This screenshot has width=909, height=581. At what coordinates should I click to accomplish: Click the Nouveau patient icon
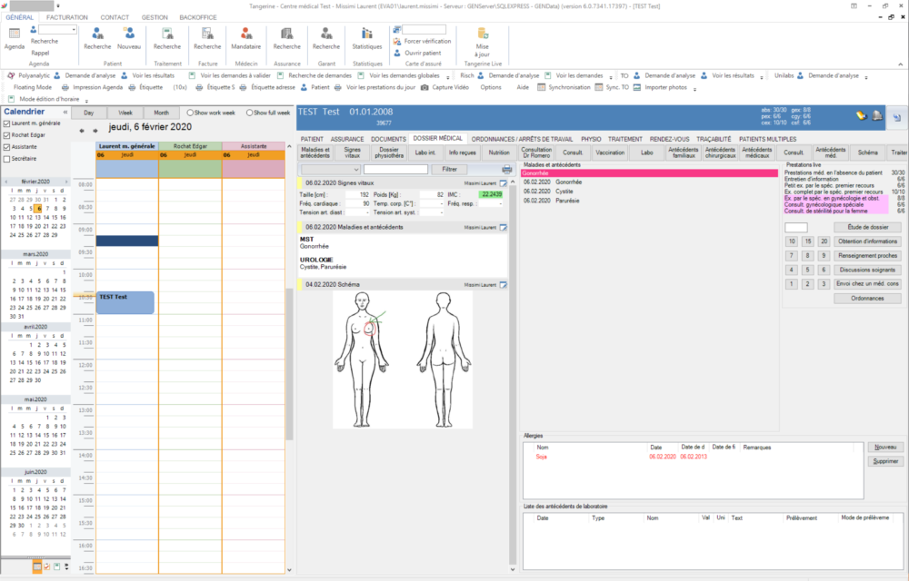(x=129, y=34)
